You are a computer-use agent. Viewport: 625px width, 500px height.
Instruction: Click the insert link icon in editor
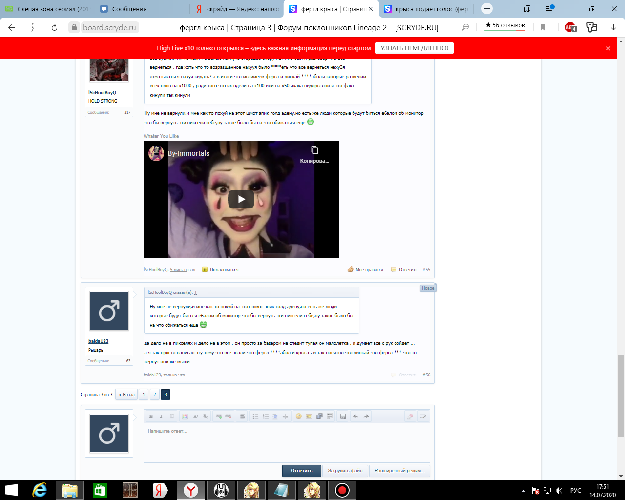tap(219, 417)
